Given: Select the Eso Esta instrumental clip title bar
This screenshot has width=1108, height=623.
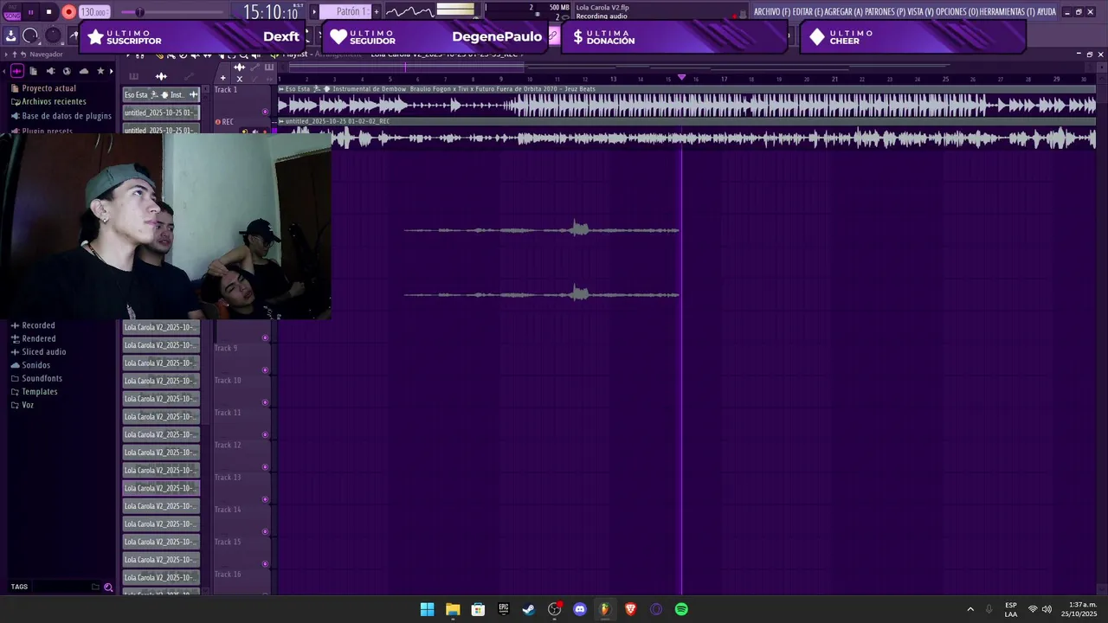Looking at the screenshot, I should pos(686,89).
